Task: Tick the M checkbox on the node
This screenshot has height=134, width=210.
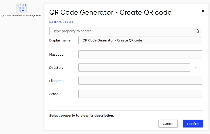Action: pos(18,5)
